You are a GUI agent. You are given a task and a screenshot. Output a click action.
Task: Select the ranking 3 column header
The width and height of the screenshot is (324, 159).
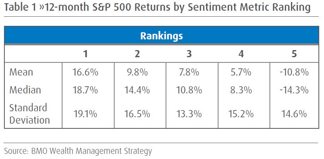(189, 54)
